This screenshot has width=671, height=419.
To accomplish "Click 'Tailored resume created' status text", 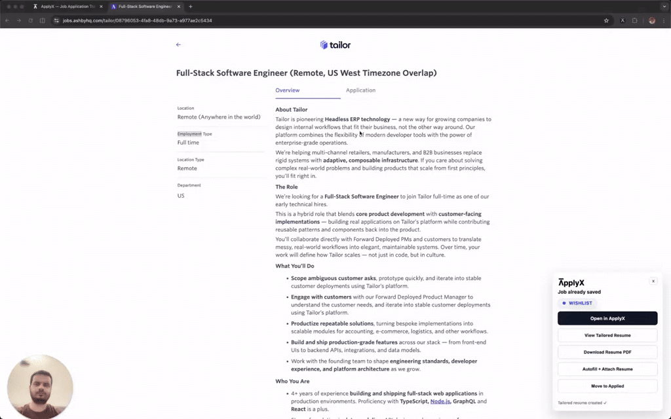I will pyautogui.click(x=582, y=403).
